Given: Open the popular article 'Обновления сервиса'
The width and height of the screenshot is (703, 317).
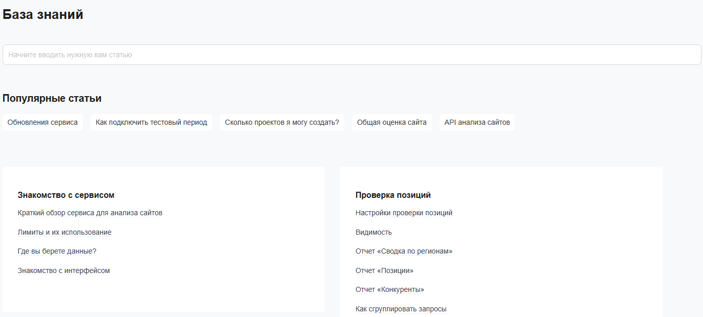Looking at the screenshot, I should [x=43, y=123].
